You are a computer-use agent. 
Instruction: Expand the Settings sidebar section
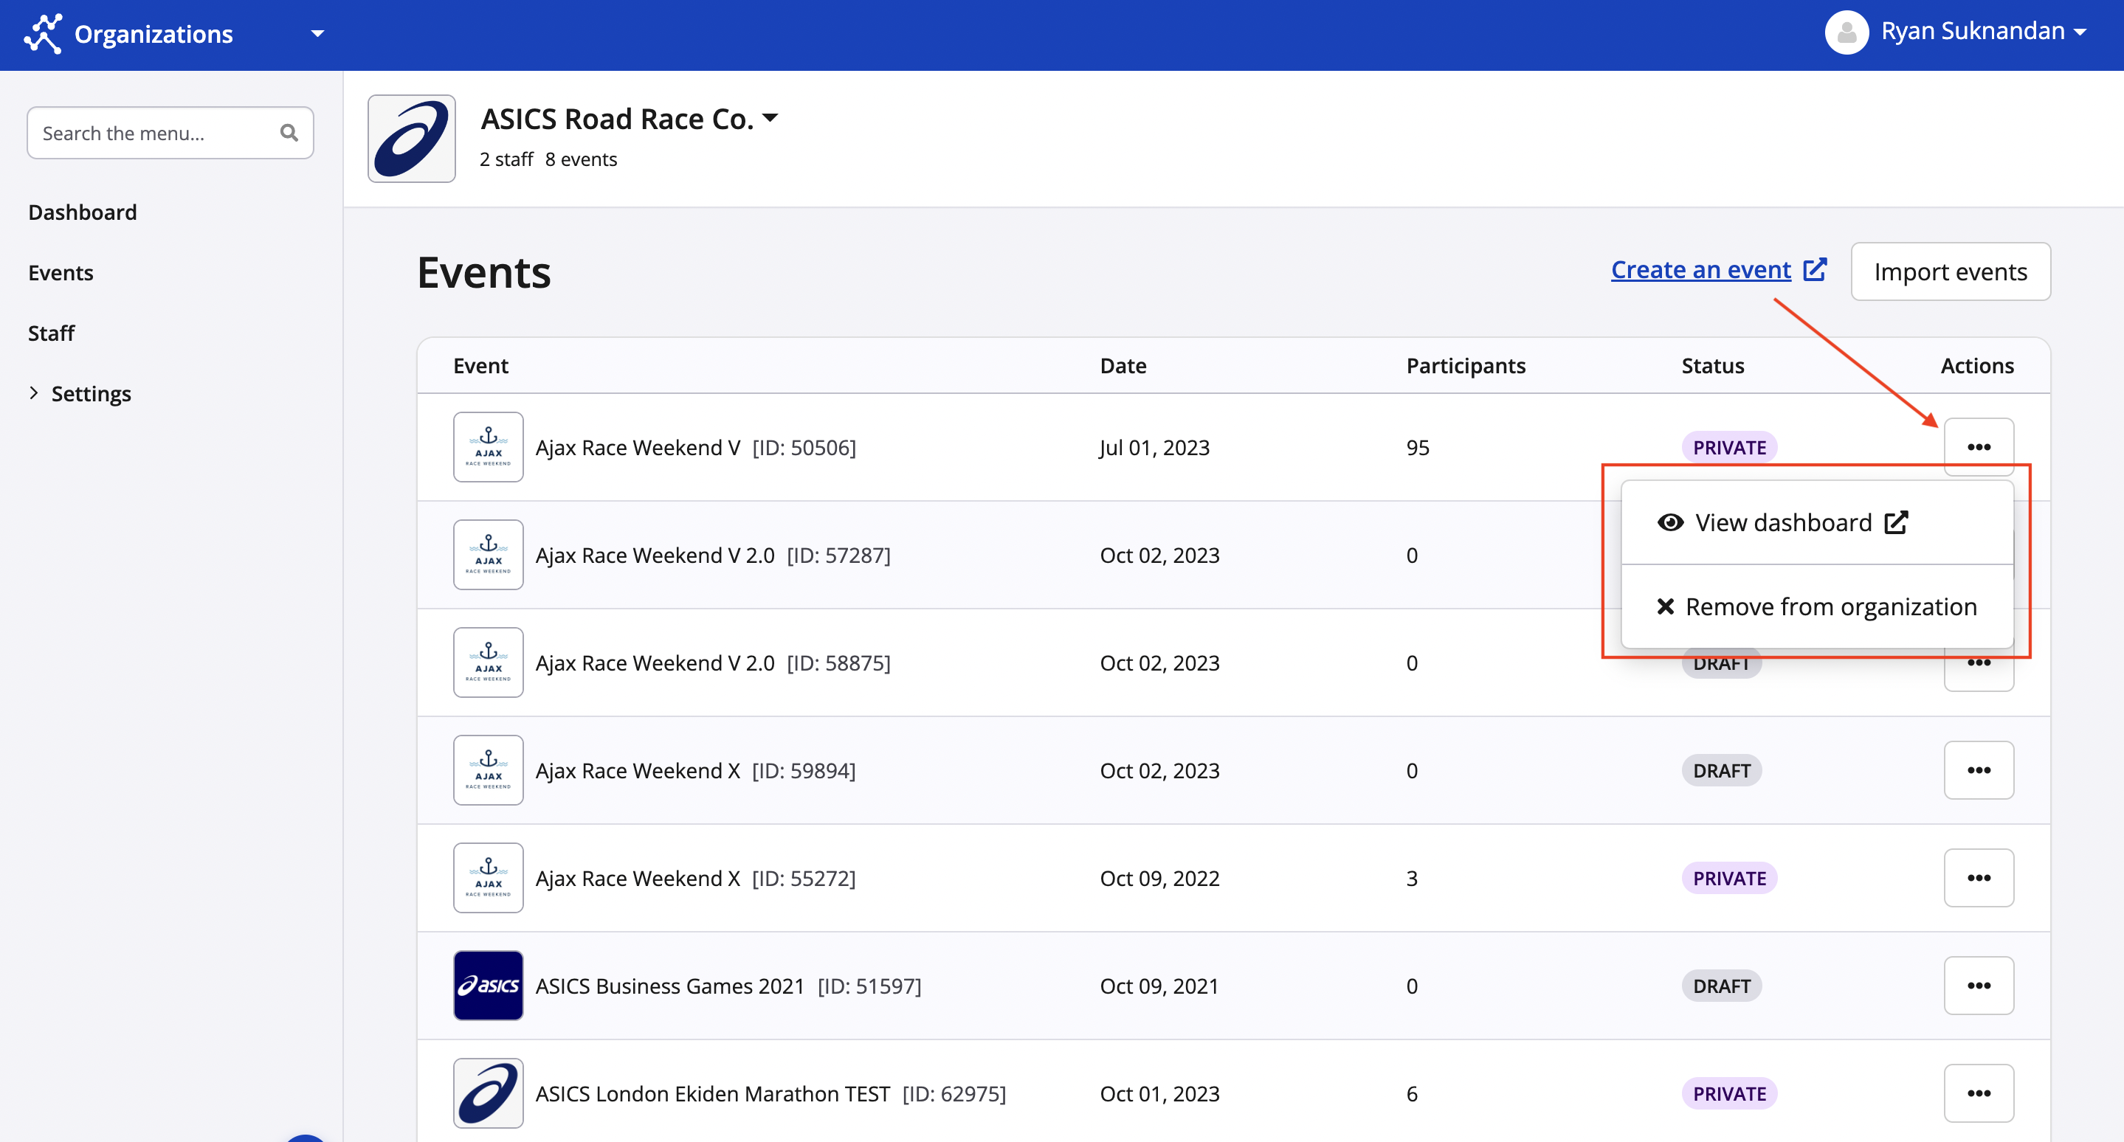coord(80,393)
